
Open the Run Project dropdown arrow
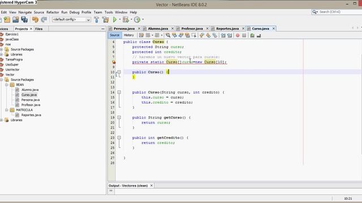pos(120,20)
